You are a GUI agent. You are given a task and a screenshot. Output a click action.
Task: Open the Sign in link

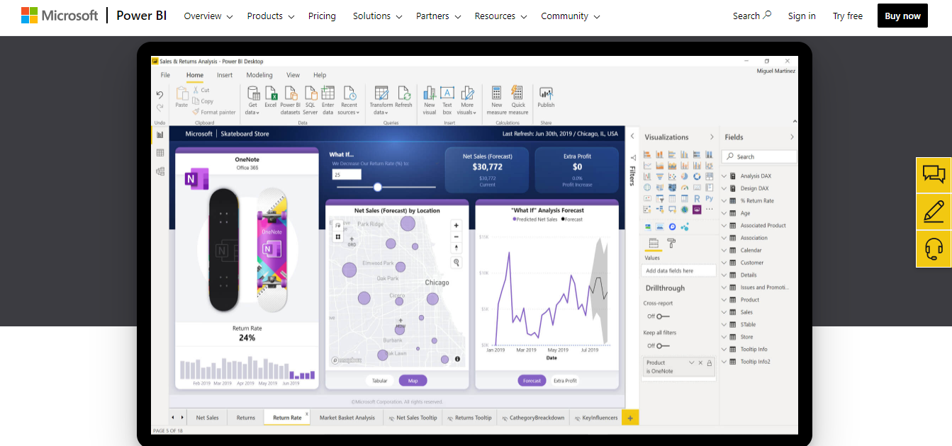point(801,16)
